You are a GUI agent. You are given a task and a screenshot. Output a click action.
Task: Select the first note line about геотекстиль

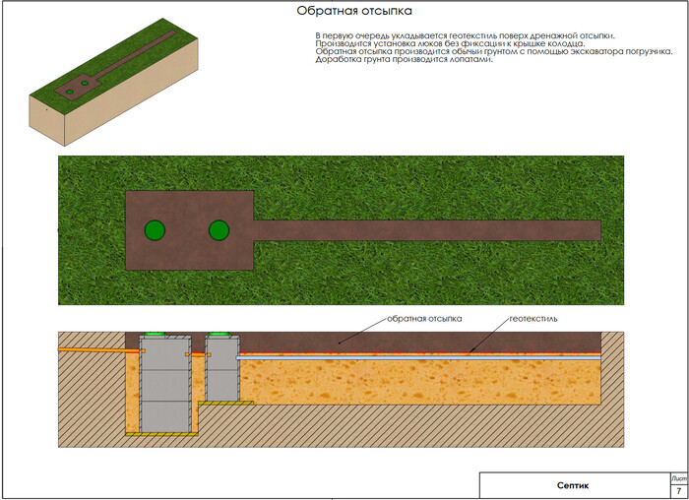(465, 35)
